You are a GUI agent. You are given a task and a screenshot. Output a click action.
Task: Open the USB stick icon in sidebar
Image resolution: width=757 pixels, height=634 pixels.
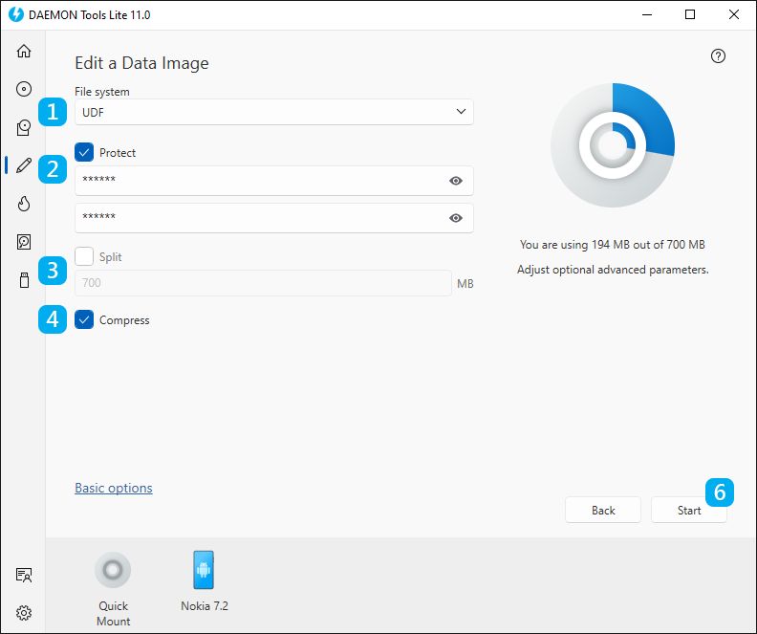point(24,280)
